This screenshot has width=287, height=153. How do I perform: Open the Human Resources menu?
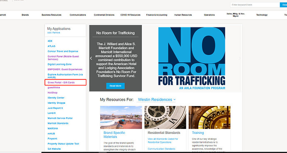(x=183, y=15)
